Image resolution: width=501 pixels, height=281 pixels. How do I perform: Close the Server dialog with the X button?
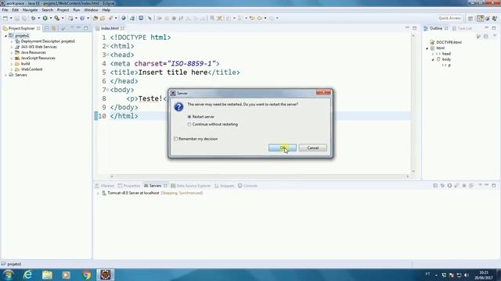pos(323,93)
